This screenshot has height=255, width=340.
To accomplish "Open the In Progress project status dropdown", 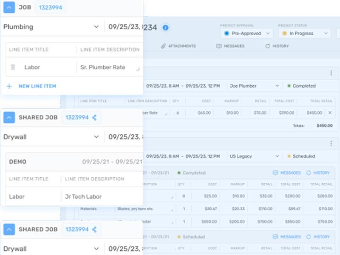I will coord(304,34).
